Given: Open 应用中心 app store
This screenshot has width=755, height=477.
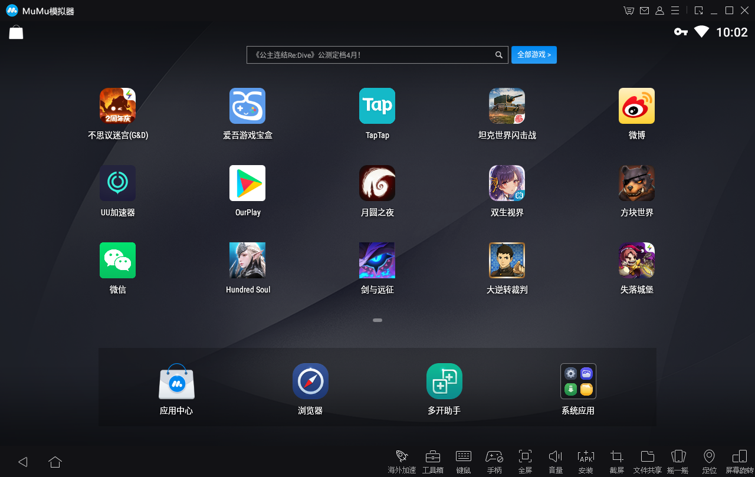Looking at the screenshot, I should (x=176, y=381).
